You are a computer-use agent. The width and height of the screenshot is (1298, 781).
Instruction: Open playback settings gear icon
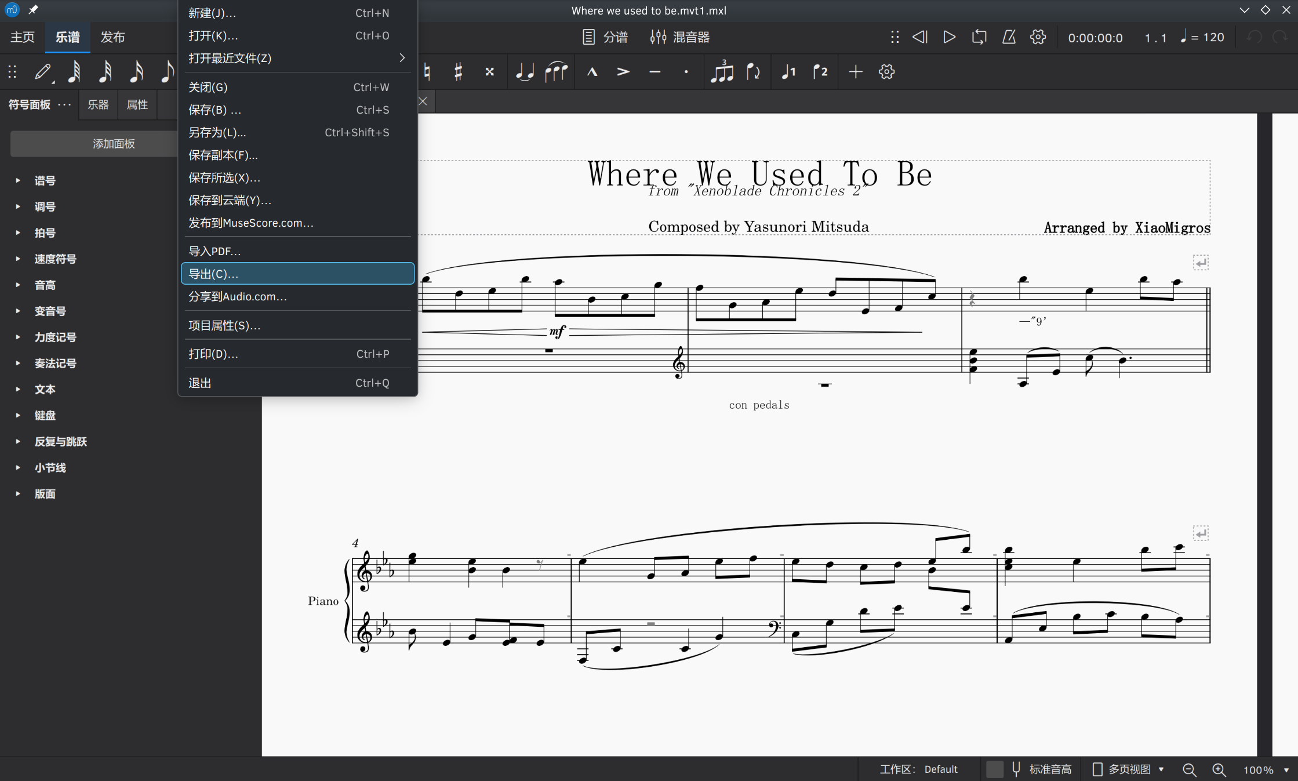(1038, 37)
